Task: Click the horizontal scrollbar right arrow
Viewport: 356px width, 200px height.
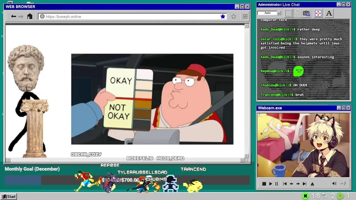Action: [x=242, y=160]
